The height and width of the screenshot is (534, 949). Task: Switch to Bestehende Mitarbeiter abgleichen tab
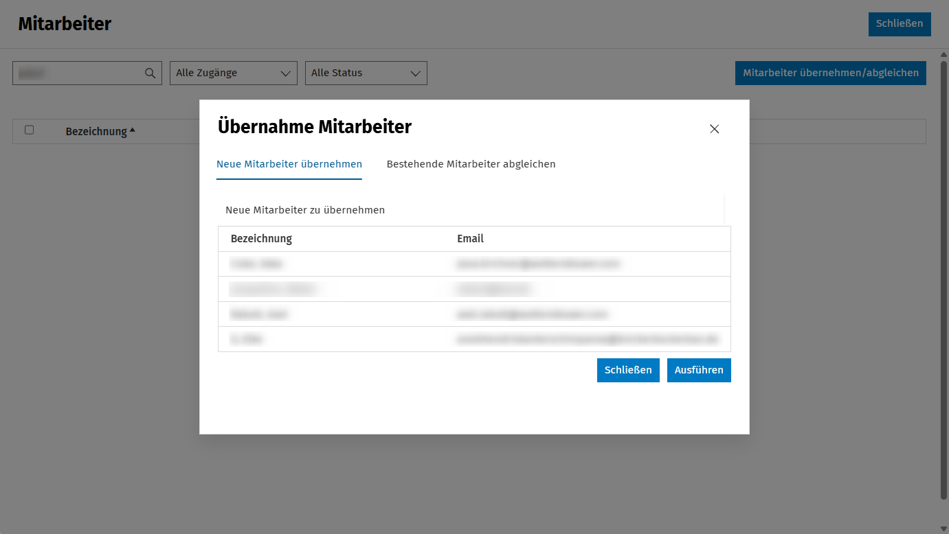[471, 164]
